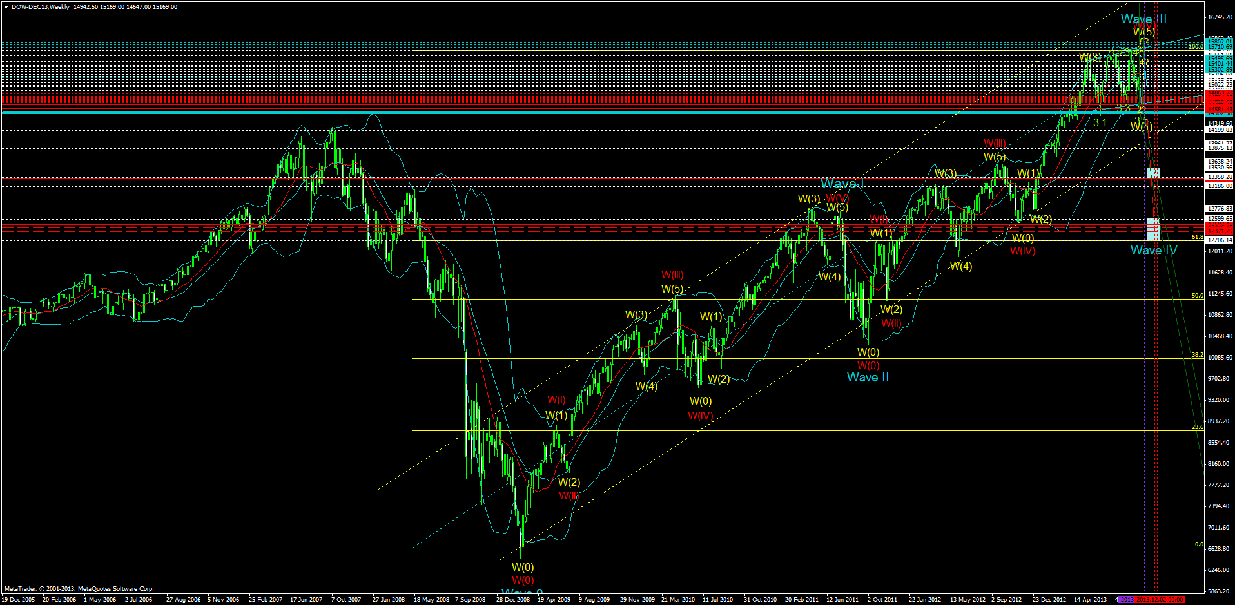
Task: Click the MetaTrader copyright text
Action: [x=77, y=588]
